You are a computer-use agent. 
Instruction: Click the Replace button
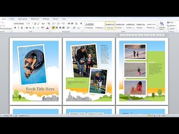point(171,26)
